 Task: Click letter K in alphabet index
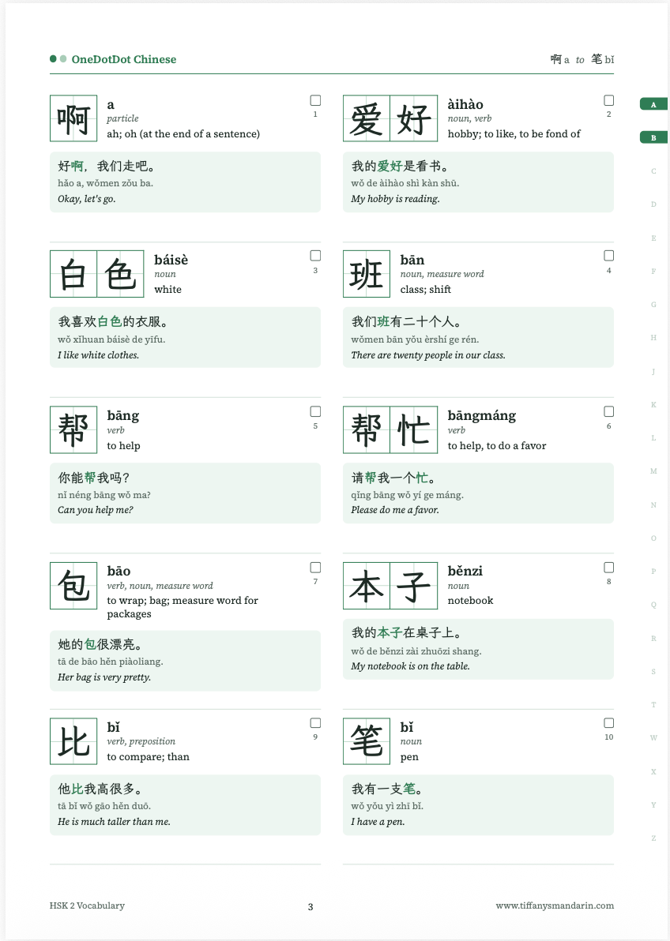(x=653, y=405)
